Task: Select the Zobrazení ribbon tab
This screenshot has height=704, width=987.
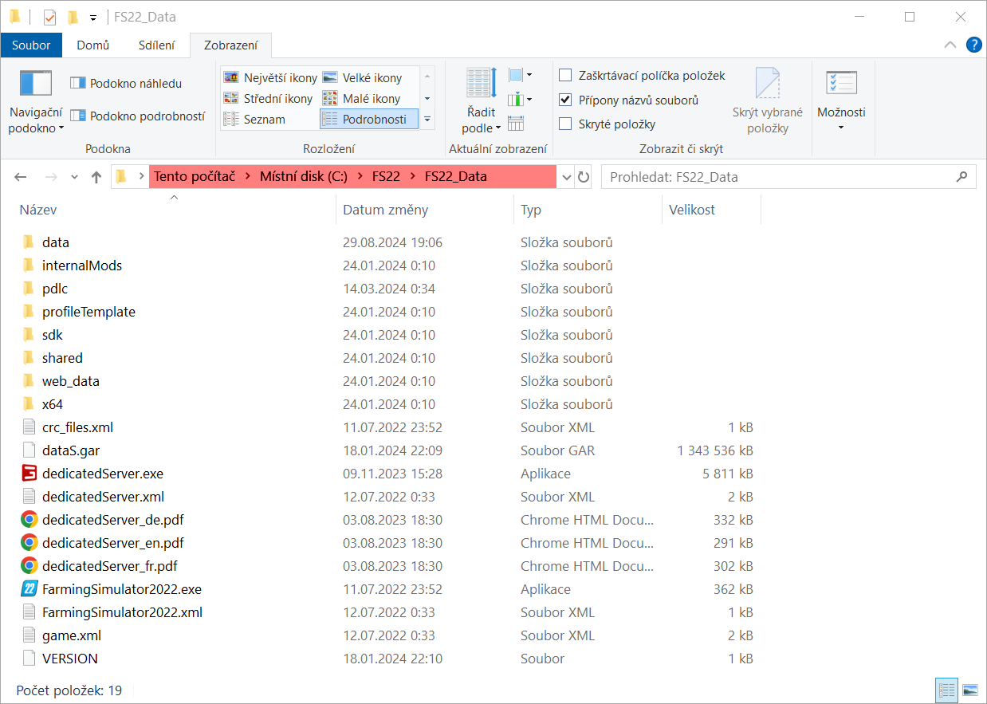Action: [230, 45]
